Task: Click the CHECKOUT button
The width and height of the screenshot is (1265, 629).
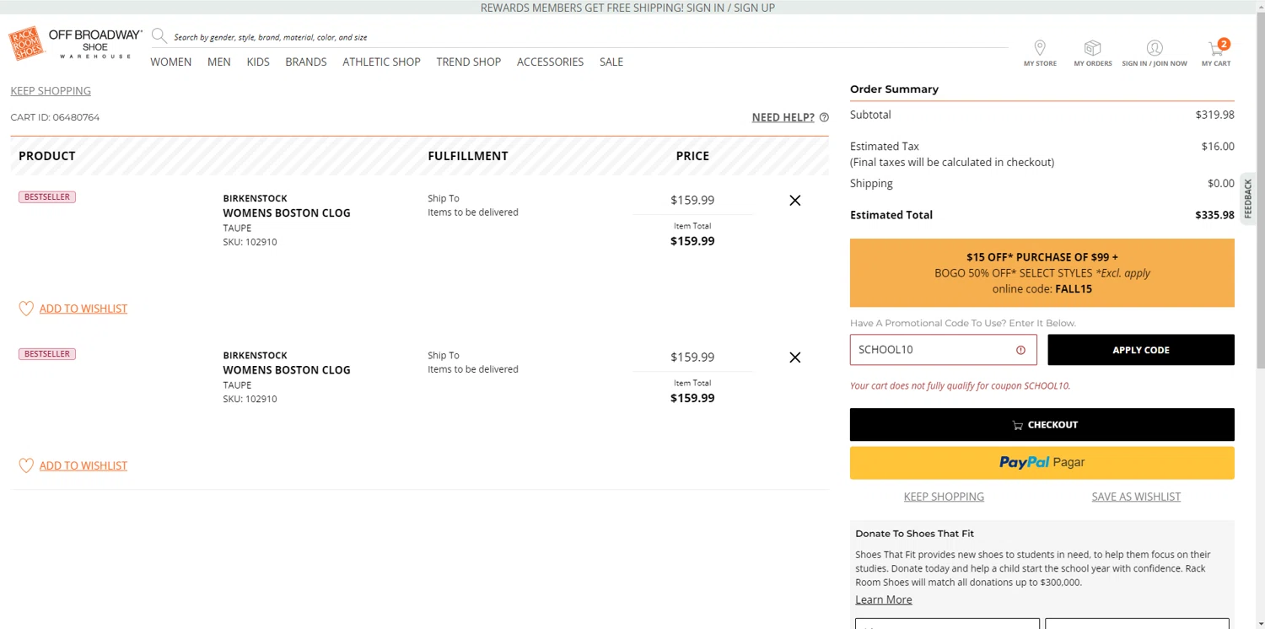Action: point(1042,425)
